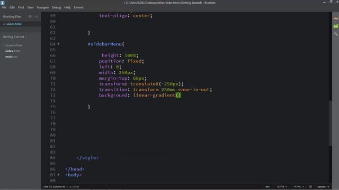Click the Line 73, Column status text
This screenshot has height=190, width=339.
click(x=54, y=186)
